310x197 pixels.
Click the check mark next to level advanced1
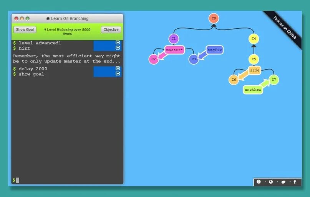pyautogui.click(x=118, y=42)
